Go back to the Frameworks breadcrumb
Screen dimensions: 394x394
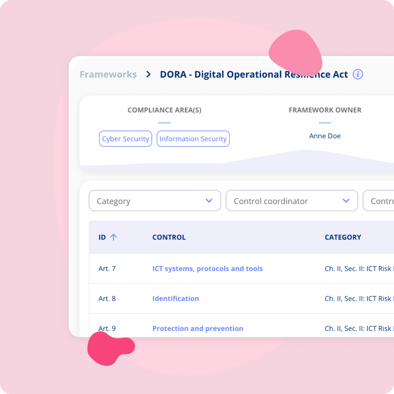click(108, 74)
